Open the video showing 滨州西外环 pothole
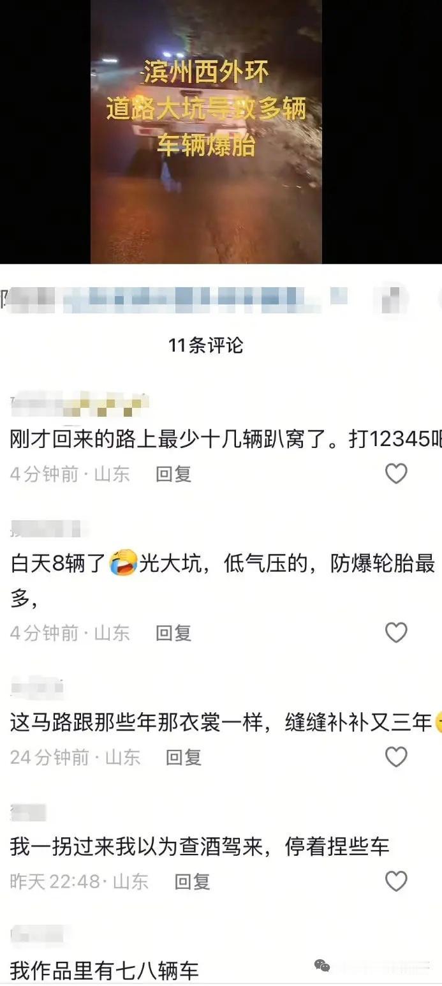442x986 pixels. 206,131
